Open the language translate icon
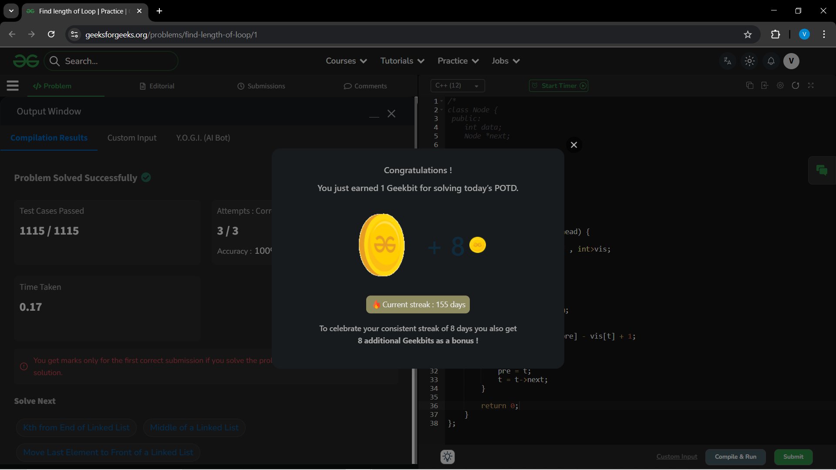The image size is (836, 470). [727, 61]
